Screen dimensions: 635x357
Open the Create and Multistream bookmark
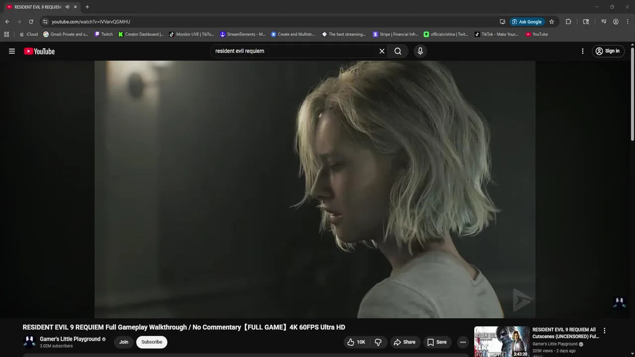point(293,34)
